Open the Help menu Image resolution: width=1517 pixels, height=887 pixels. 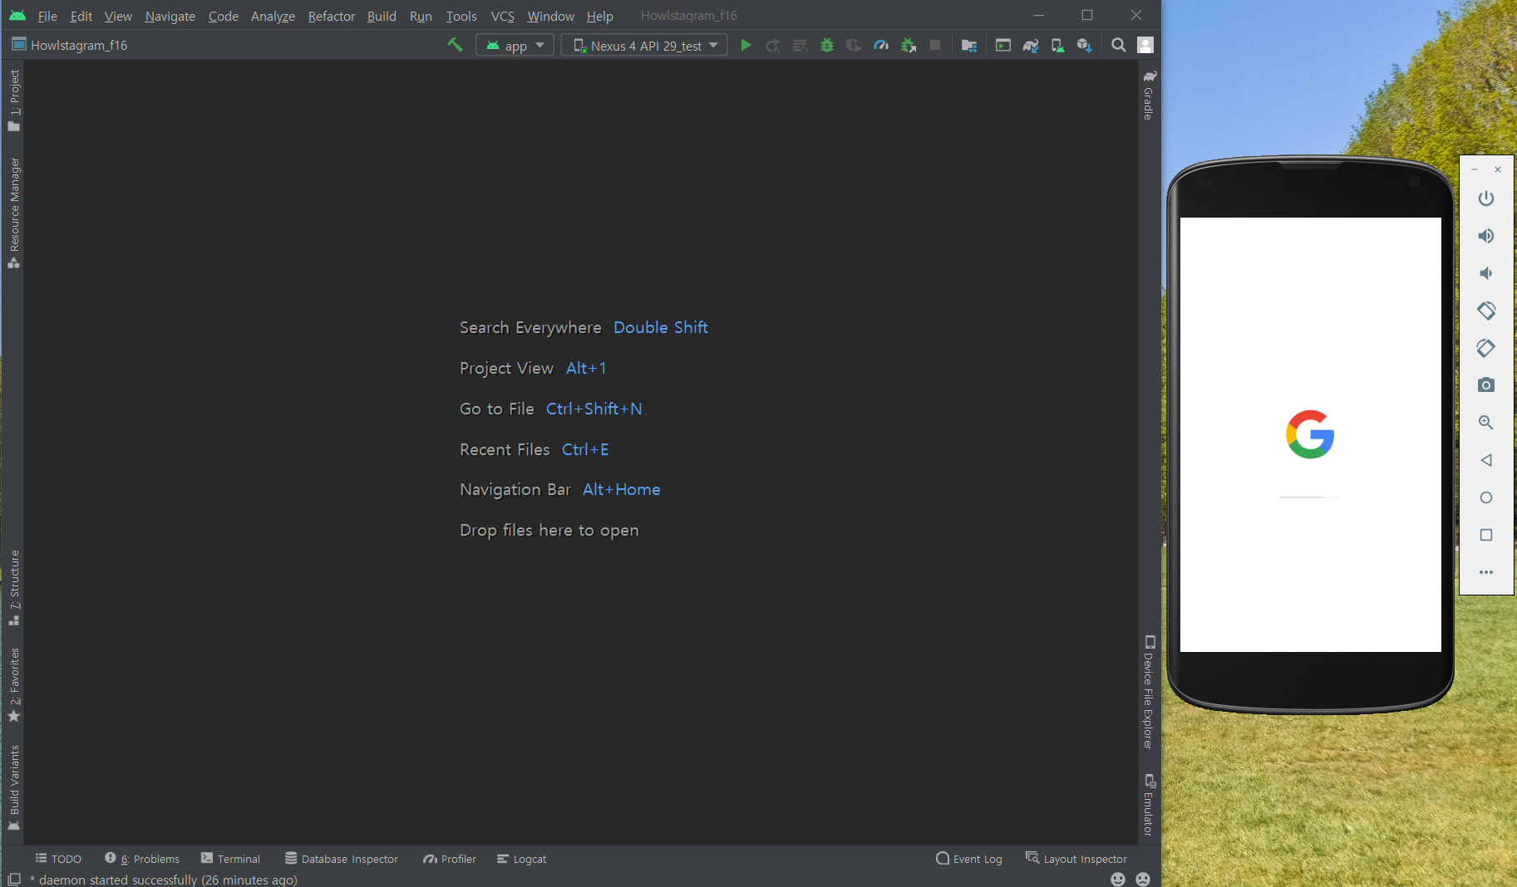599,16
